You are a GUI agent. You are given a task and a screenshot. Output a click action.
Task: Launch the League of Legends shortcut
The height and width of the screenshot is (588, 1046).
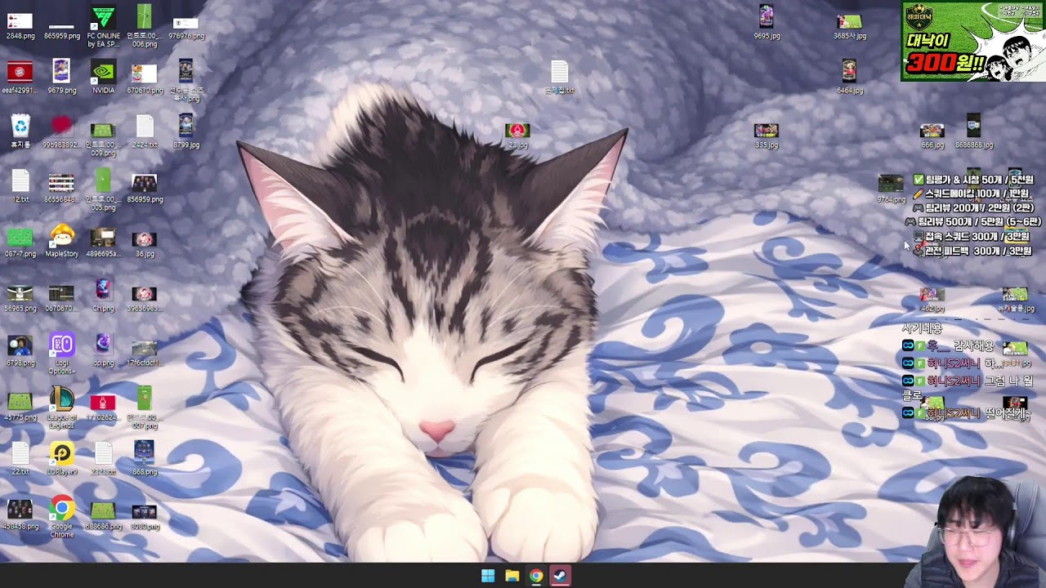pos(61,401)
